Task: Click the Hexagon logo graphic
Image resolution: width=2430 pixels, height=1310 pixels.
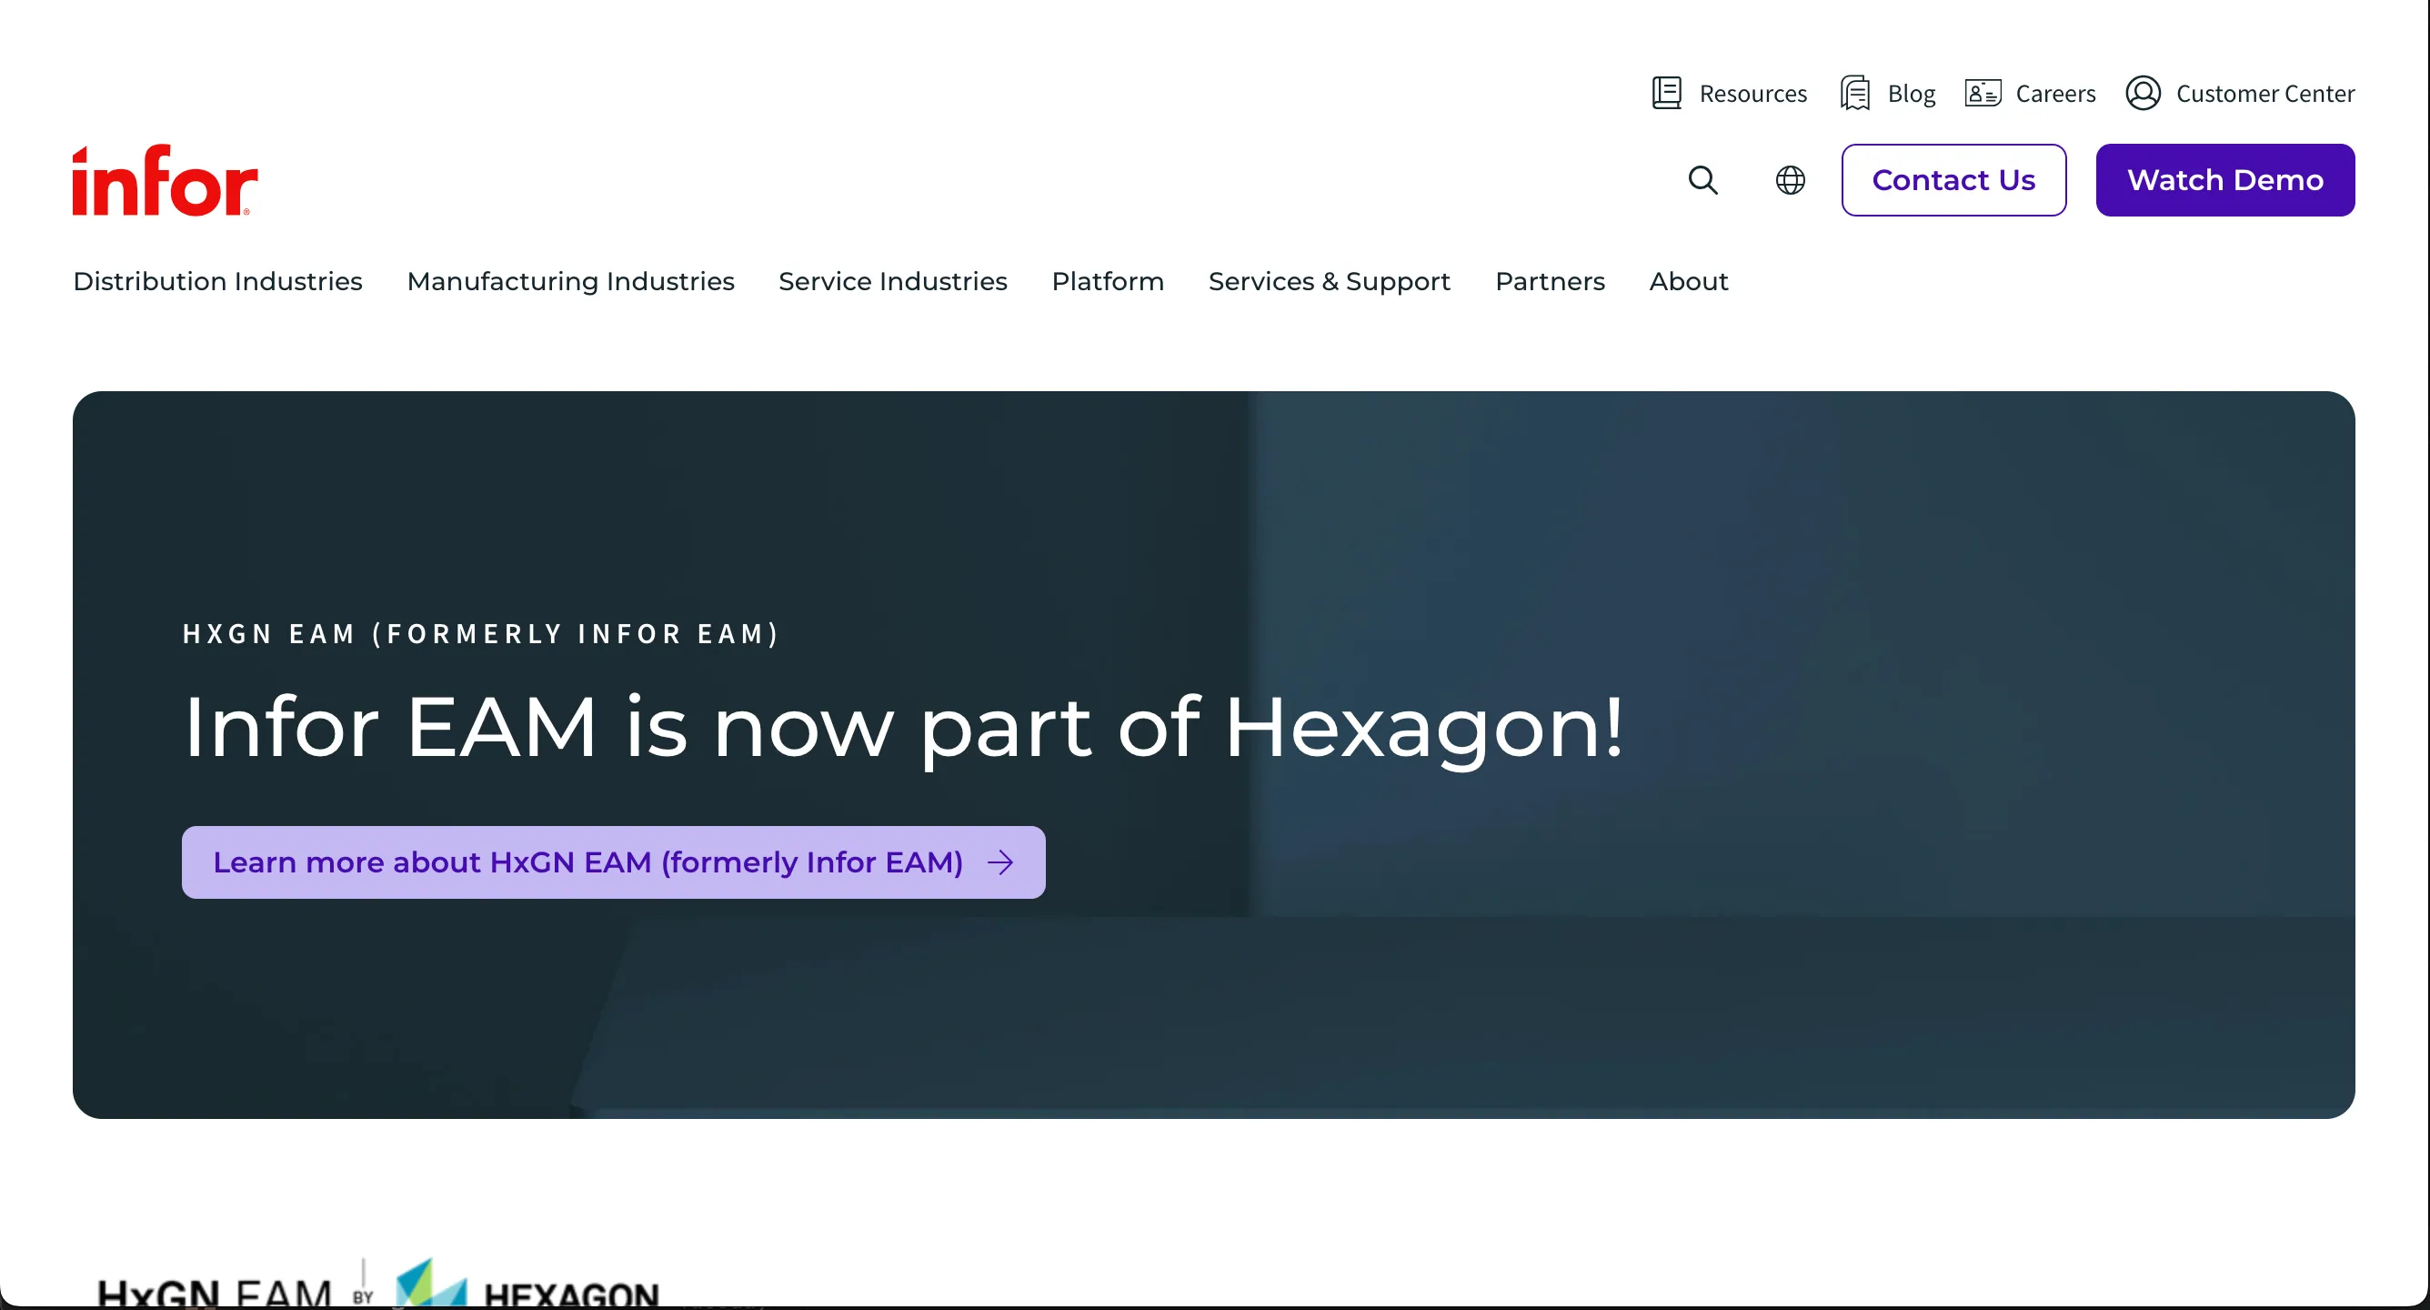Action: (x=432, y=1284)
